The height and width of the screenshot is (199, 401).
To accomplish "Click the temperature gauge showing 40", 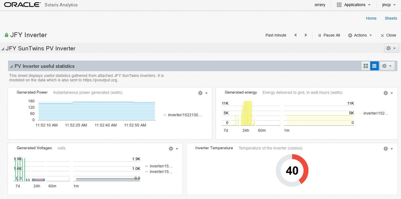I will [x=292, y=171].
